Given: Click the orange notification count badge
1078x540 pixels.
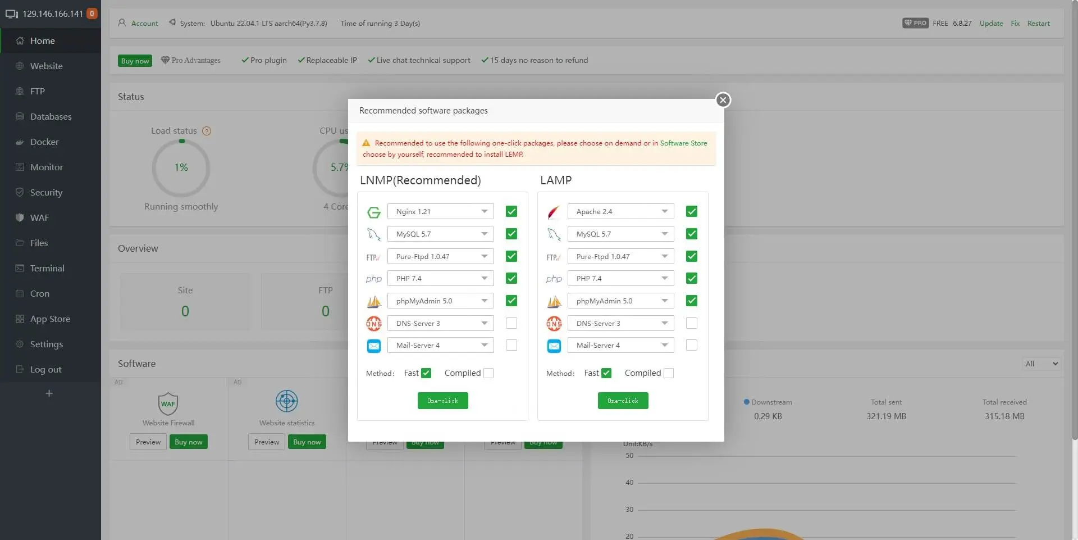Looking at the screenshot, I should (92, 13).
